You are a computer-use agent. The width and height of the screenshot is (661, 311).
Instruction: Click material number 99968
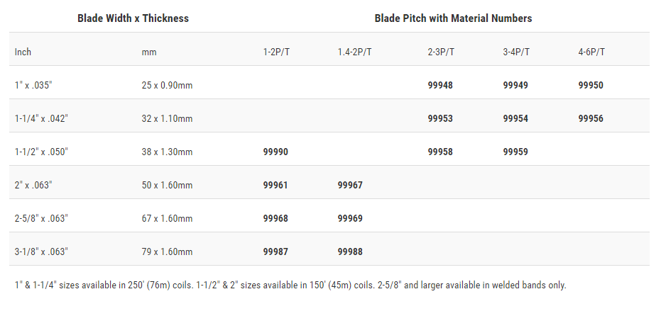(x=275, y=218)
